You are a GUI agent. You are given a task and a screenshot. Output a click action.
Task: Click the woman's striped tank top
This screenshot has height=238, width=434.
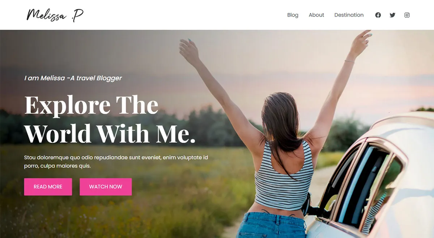coord(284,177)
